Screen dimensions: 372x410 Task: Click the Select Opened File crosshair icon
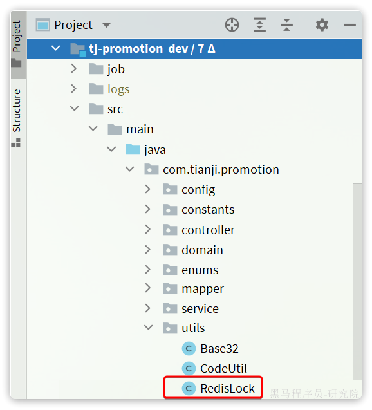232,25
